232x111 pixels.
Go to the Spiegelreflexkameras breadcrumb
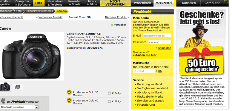click(39, 11)
